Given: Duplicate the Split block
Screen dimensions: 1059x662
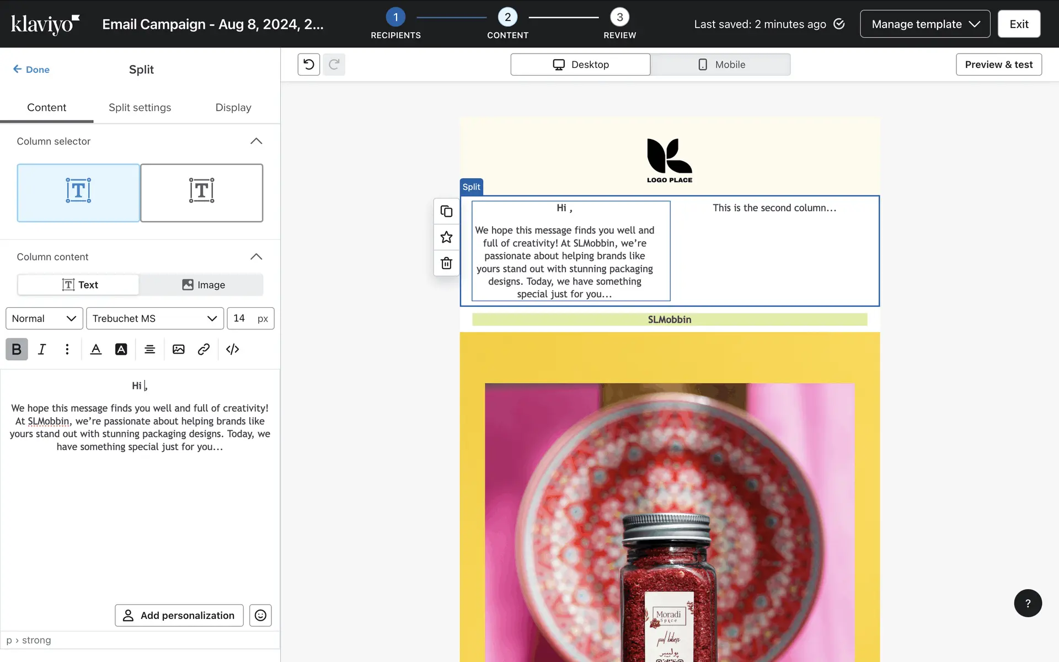Looking at the screenshot, I should pyautogui.click(x=446, y=211).
